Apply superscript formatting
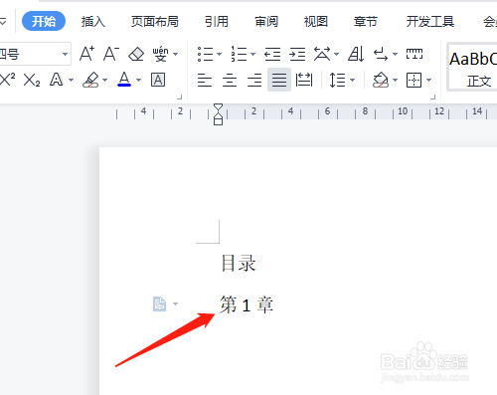Viewport: 497px width, 395px height. (7, 80)
